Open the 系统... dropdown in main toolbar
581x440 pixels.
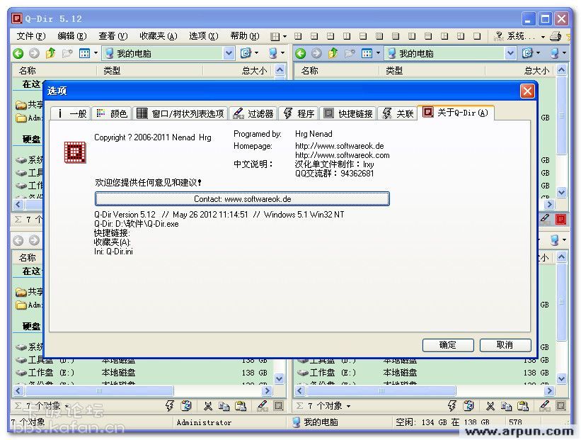pyautogui.click(x=543, y=37)
